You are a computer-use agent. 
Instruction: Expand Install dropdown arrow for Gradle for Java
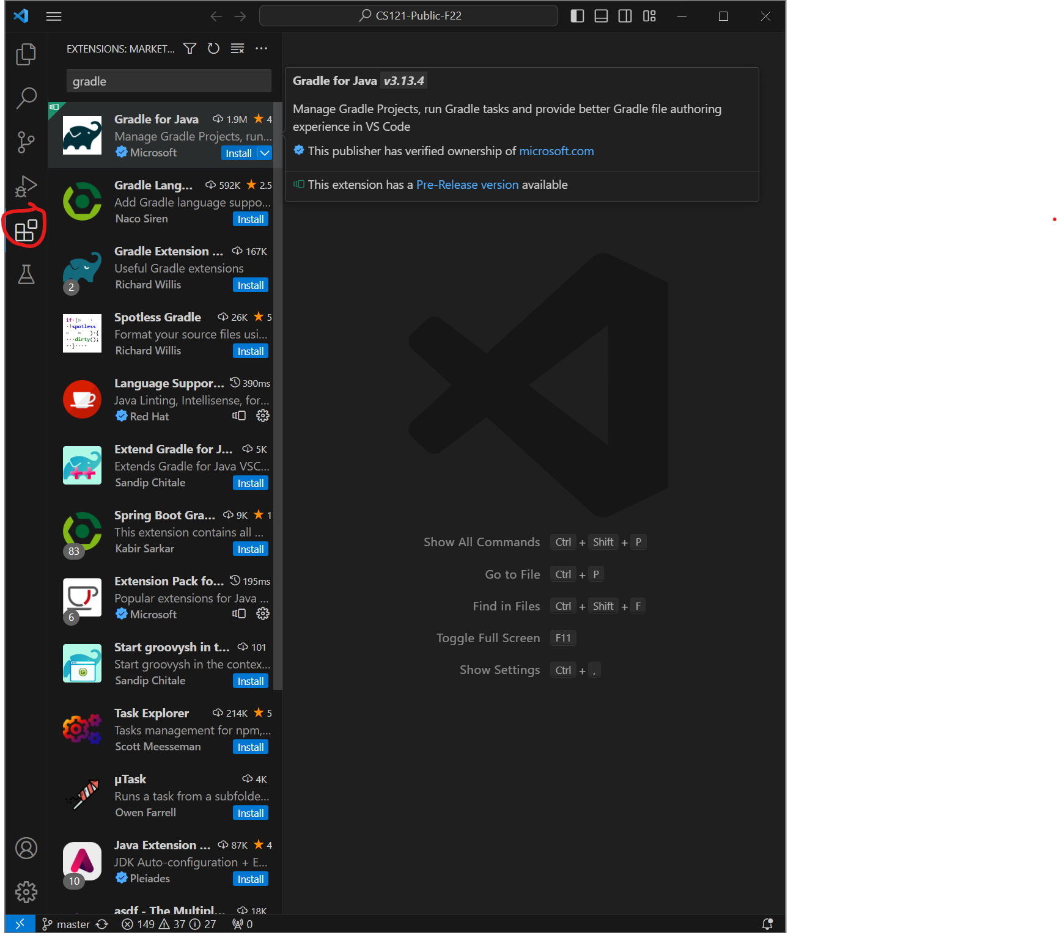coord(265,153)
